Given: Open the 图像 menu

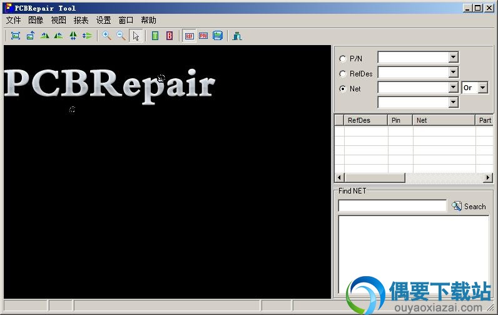Looking at the screenshot, I should pyautogui.click(x=36, y=20).
